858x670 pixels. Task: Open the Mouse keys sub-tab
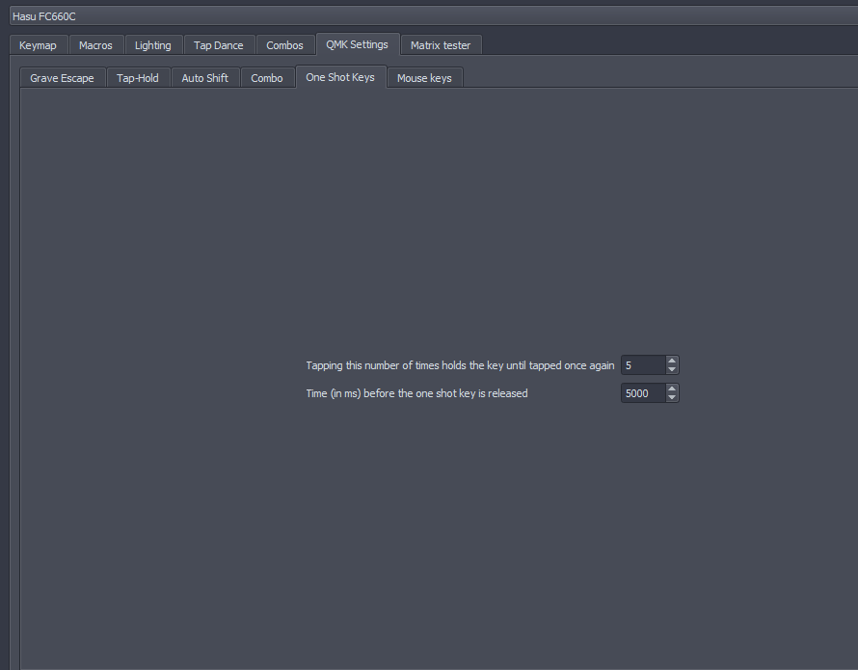click(x=424, y=78)
